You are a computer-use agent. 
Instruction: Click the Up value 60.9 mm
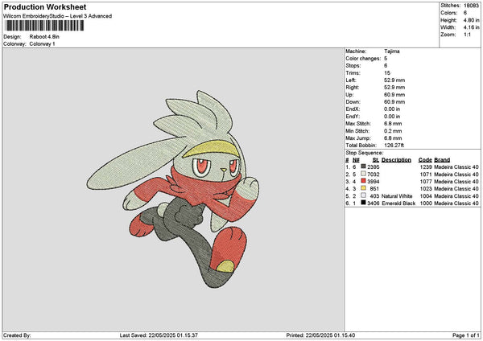(394, 95)
